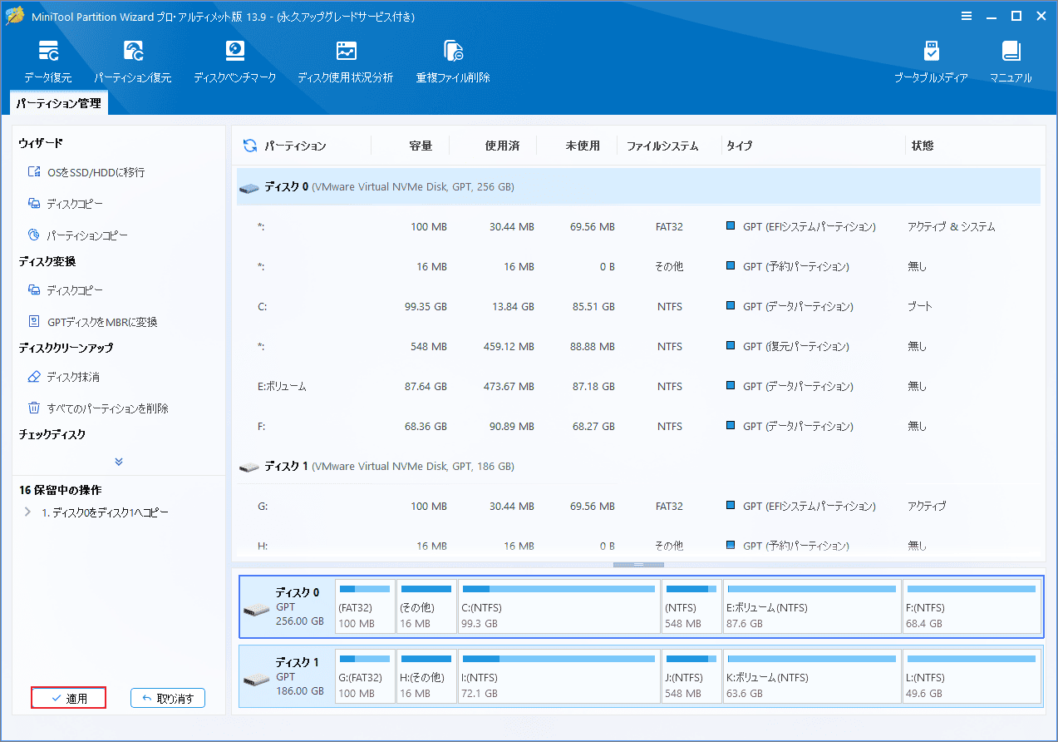Sort by 未使用 column header

[x=583, y=146]
